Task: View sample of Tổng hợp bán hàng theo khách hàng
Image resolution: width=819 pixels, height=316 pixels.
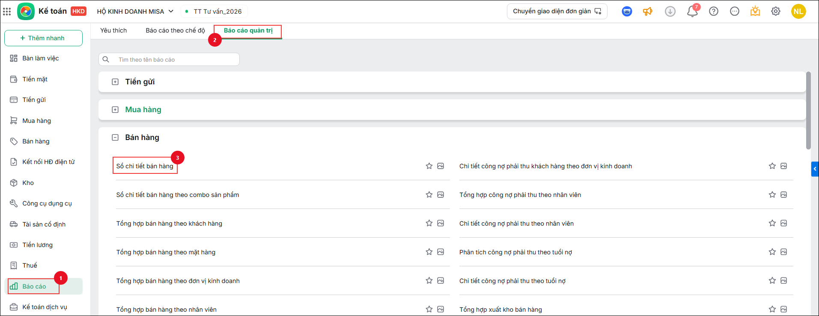Action: click(441, 223)
